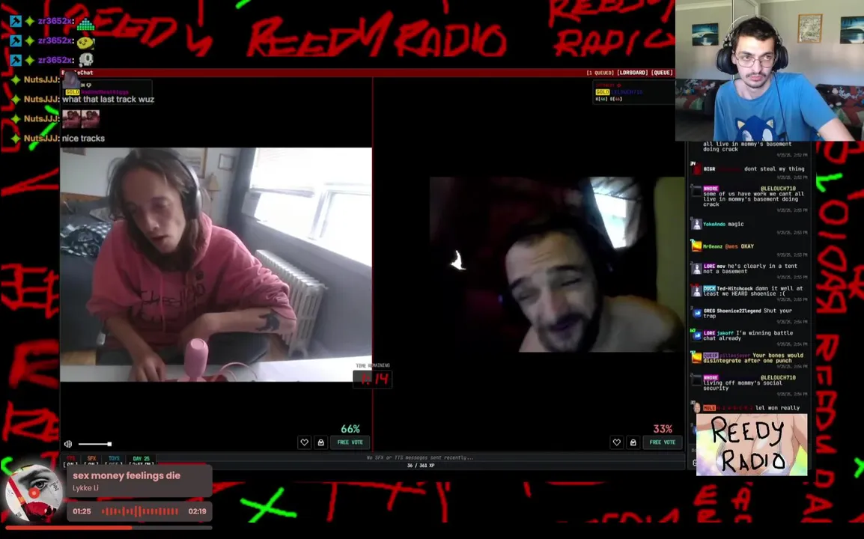Image resolution: width=864 pixels, height=539 pixels.
Task: Click the heart icon beside 66% Free Vote
Action: coord(304,442)
